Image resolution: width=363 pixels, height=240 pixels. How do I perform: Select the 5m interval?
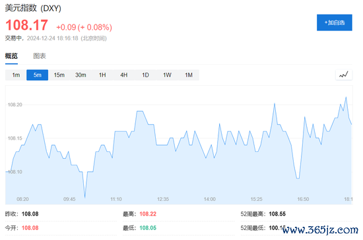(37, 75)
